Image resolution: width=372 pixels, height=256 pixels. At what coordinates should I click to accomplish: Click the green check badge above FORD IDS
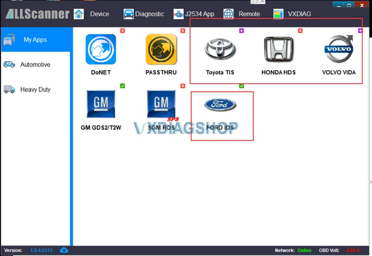241,86
